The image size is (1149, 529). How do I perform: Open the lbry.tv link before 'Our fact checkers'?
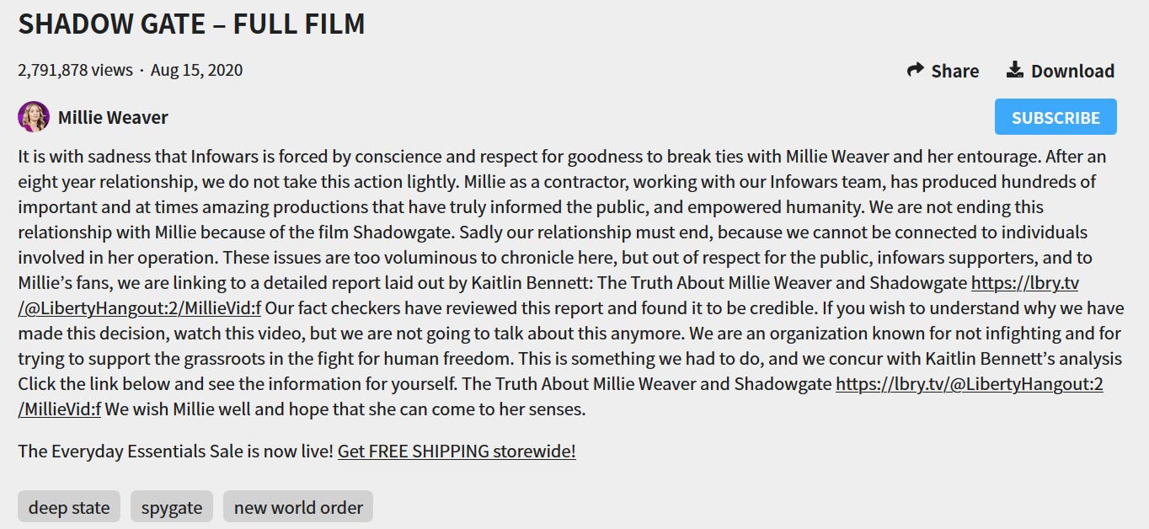[1025, 283]
